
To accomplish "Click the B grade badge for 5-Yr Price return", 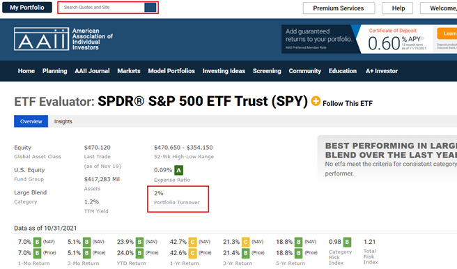I will [298, 253].
